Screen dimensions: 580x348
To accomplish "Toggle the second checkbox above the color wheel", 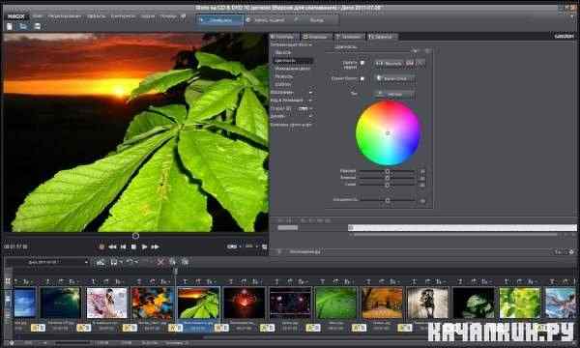I will (362, 78).
